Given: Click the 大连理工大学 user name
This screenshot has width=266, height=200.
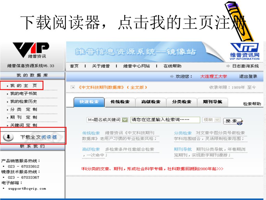Looking at the screenshot, I should pyautogui.click(x=214, y=76).
